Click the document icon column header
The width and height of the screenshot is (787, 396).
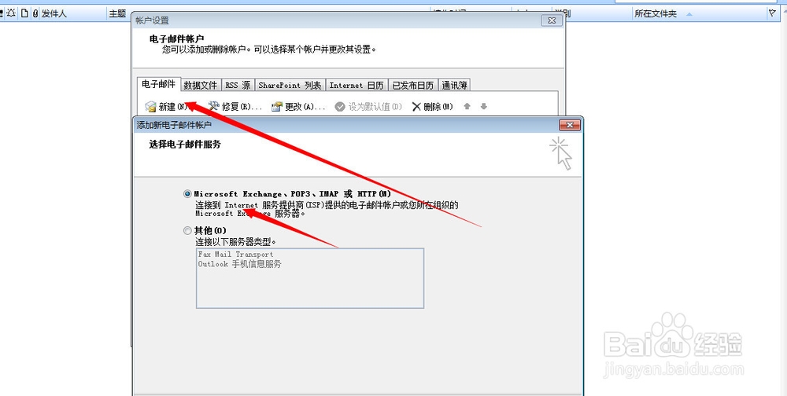tap(24, 14)
